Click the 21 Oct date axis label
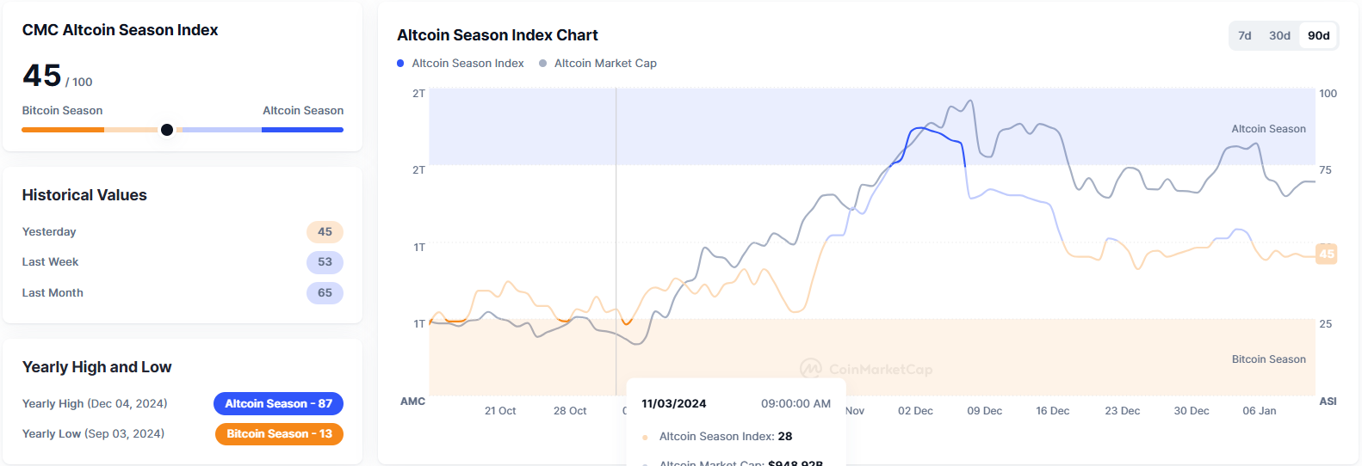Image resolution: width=1362 pixels, height=466 pixels. tap(500, 411)
